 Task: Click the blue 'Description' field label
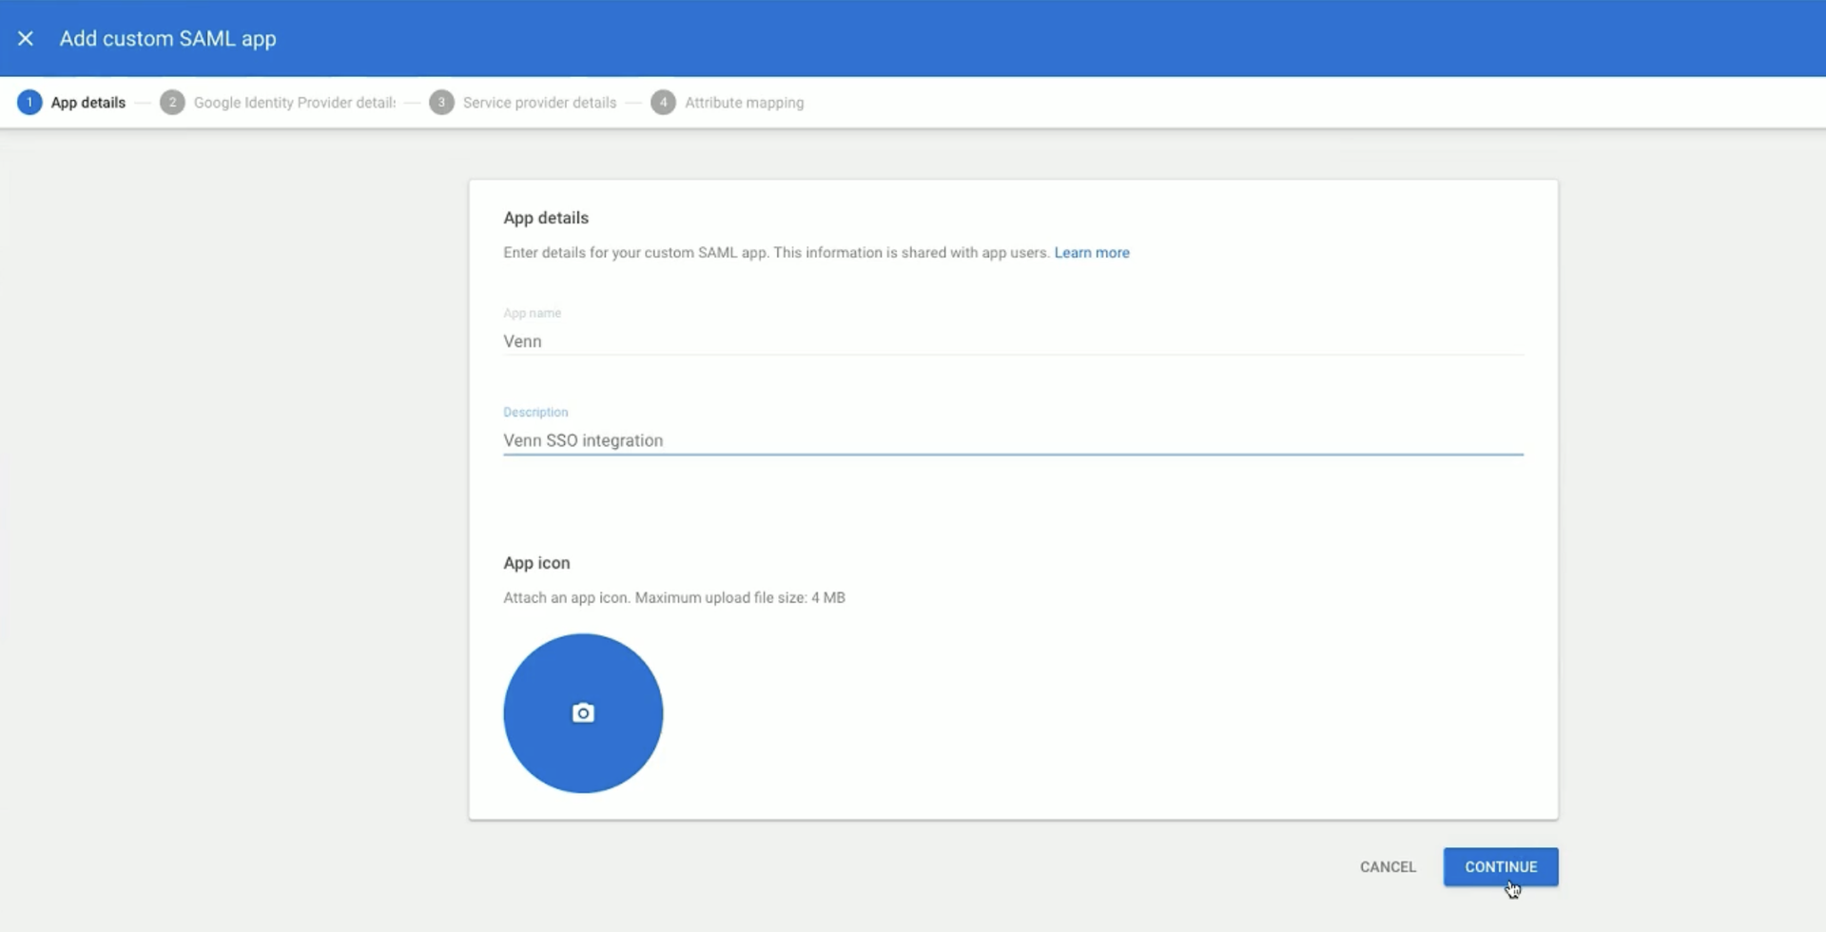pyautogui.click(x=535, y=412)
